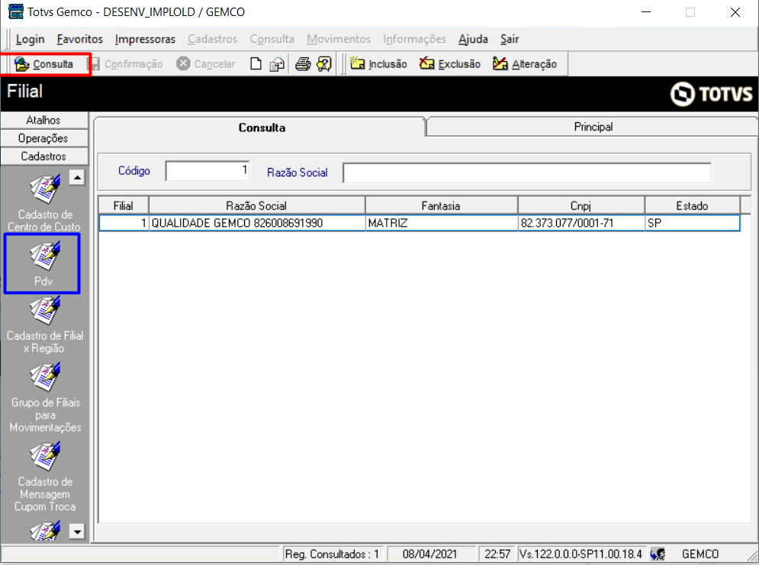Click sidebar scroll down arrow

pyautogui.click(x=77, y=531)
